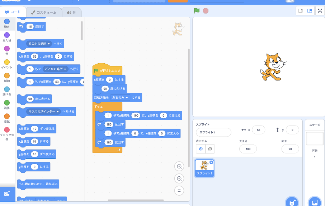Hide the sprite with crossed-eye button
325x206 pixels.
pyautogui.click(x=210, y=149)
